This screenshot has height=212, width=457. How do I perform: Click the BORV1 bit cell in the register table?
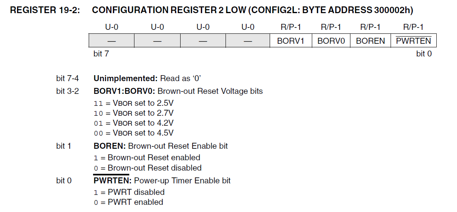click(291, 41)
